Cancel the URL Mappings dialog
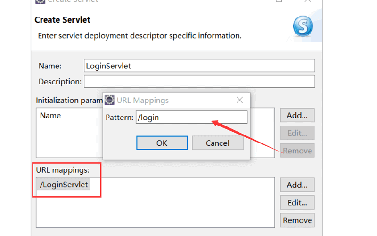 [x=217, y=143]
